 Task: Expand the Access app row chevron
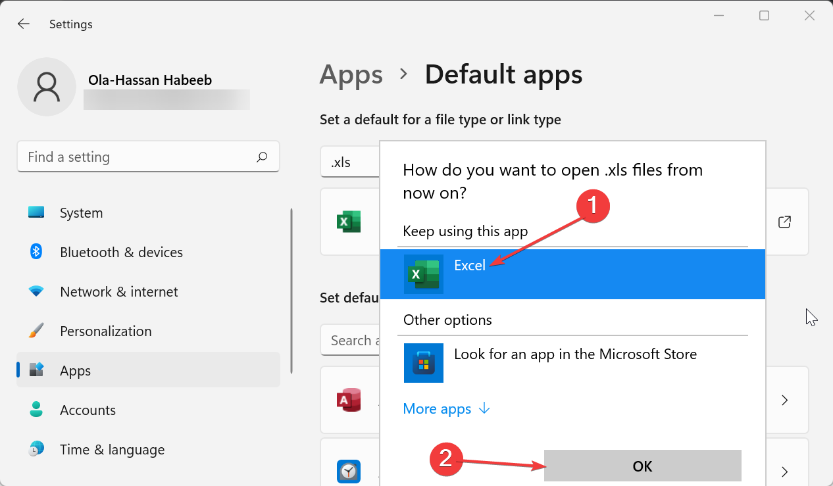[x=784, y=400]
